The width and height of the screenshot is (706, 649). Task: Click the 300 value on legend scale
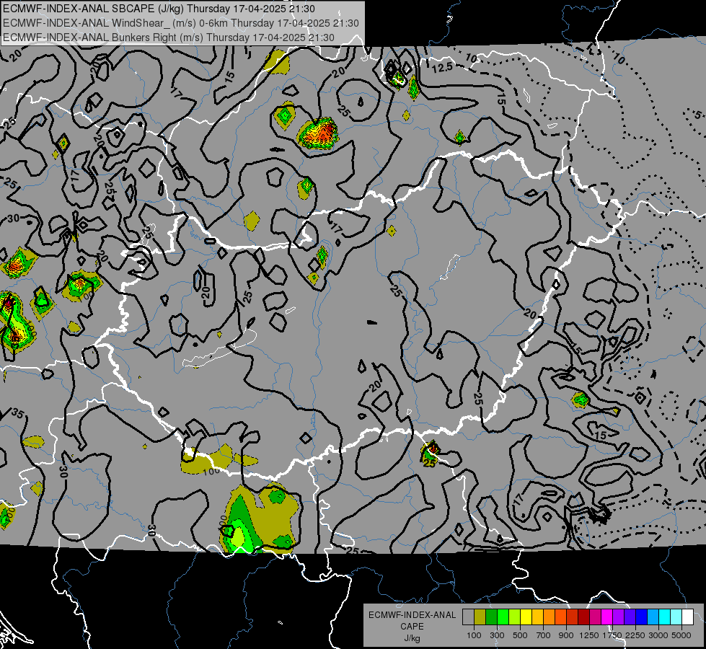coord(497,635)
